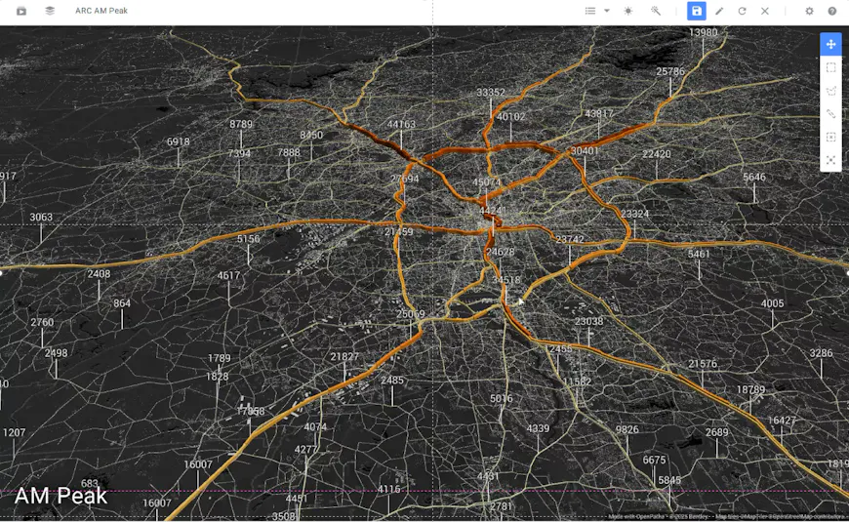Select the pan/move arrows tool

[830, 45]
